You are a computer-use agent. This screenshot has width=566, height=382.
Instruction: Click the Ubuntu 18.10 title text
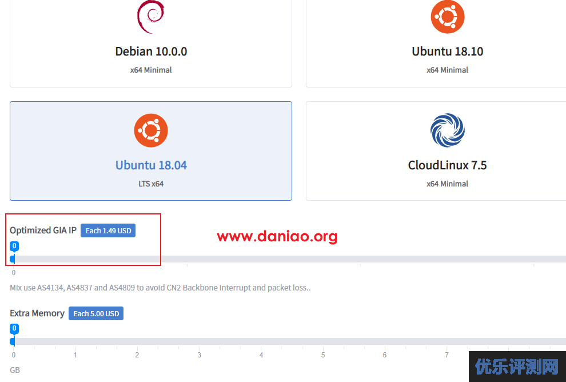[447, 51]
